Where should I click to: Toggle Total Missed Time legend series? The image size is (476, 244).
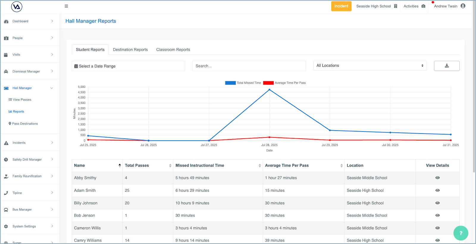click(243, 83)
